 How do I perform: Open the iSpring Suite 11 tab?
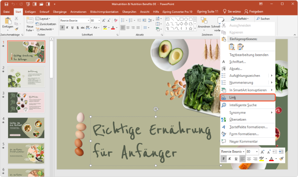[208, 12]
